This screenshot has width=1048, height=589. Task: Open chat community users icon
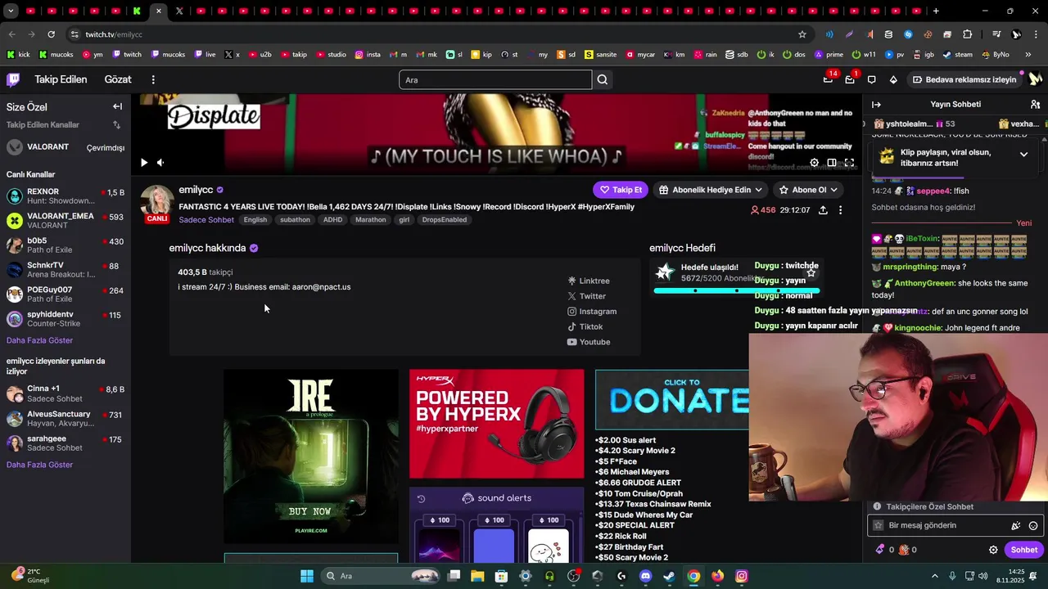click(1035, 105)
